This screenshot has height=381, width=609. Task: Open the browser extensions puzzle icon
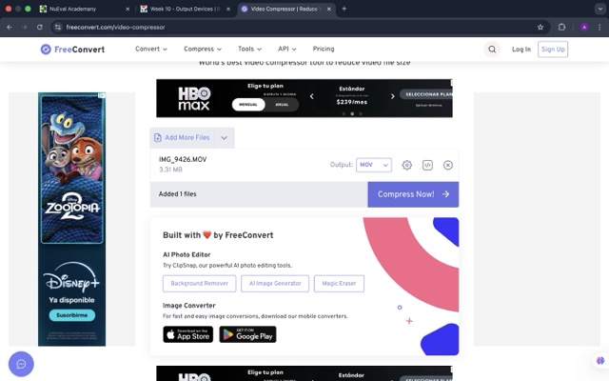coord(561,28)
